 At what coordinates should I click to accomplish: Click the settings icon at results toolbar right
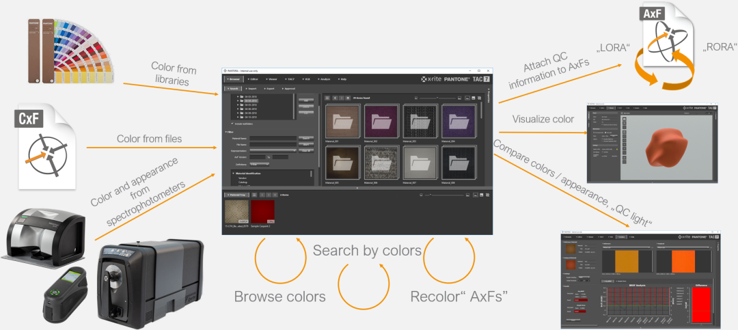coord(480,98)
